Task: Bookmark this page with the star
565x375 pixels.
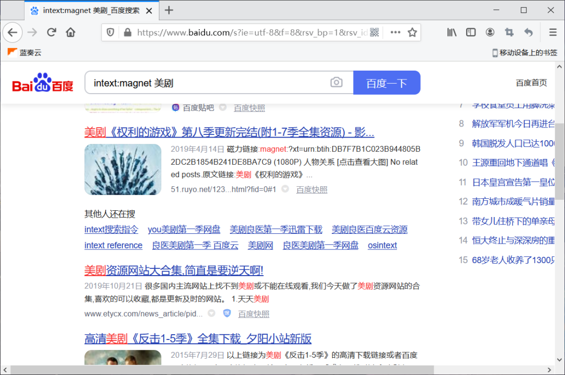Action: (x=412, y=32)
